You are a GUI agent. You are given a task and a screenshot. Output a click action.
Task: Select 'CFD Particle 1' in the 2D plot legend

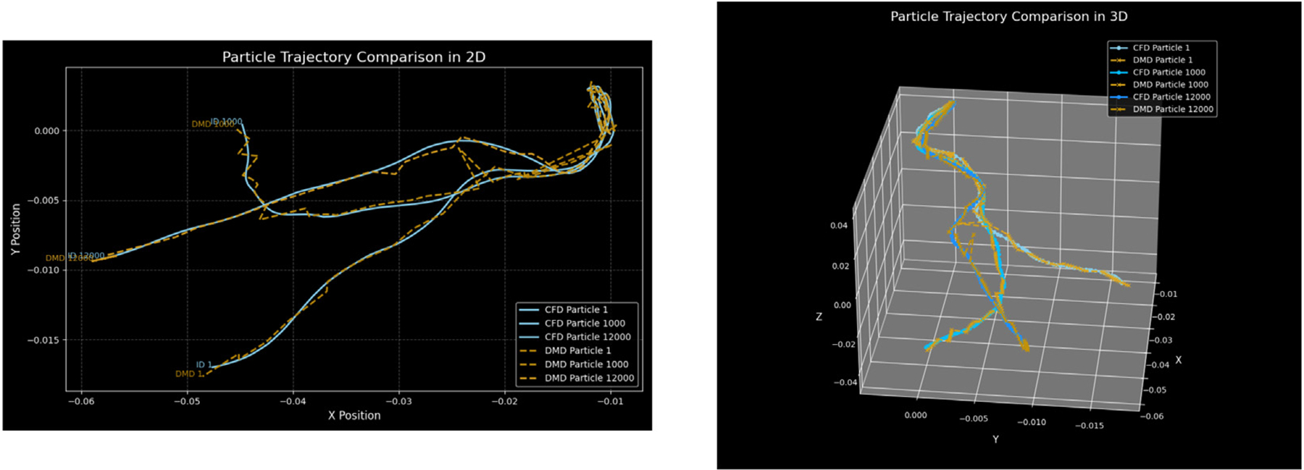coord(576,309)
